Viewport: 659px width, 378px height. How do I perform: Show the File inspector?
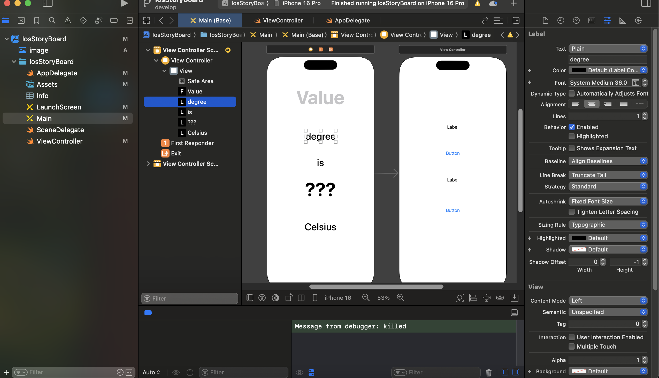coord(546,20)
